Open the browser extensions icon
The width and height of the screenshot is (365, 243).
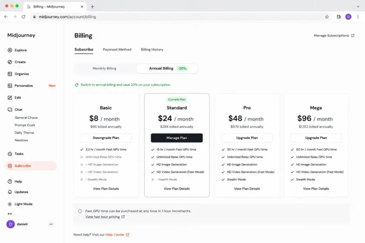point(339,17)
